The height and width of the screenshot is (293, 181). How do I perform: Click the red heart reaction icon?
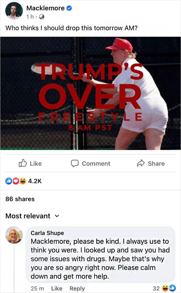tap(16, 181)
